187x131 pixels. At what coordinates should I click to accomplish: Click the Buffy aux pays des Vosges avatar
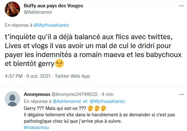(x=12, y=9)
